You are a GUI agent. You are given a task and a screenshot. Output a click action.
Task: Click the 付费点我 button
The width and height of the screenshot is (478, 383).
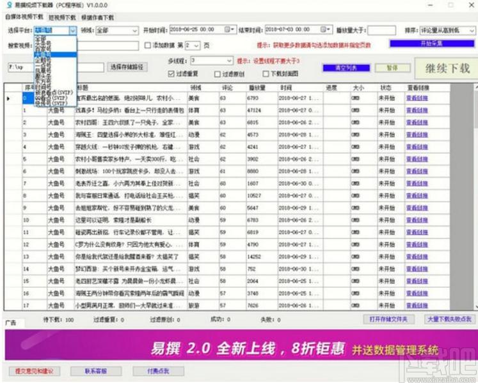[158, 371]
